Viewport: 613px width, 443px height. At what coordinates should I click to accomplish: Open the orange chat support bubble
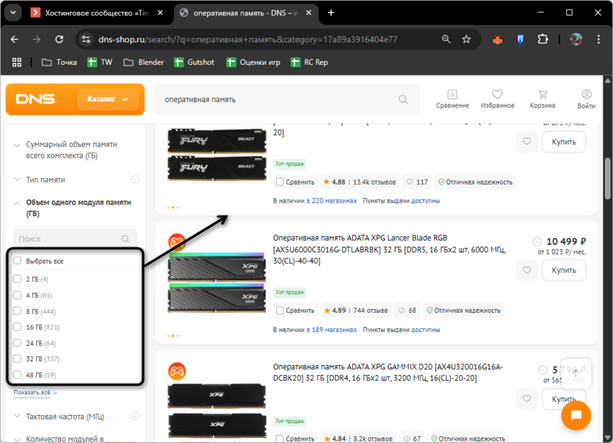coord(576,415)
